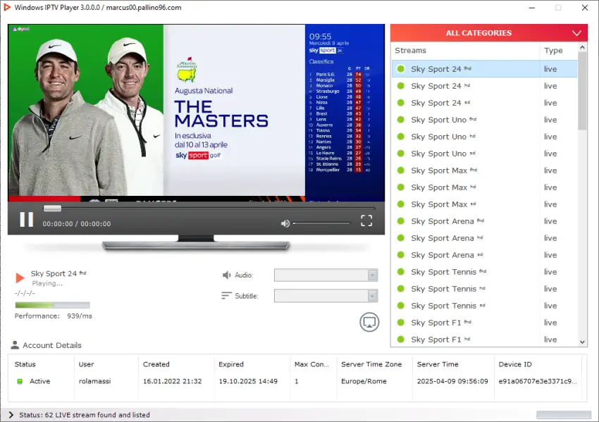Click green dot beside Sky Sport Max fhd
599x422 pixels.
(401, 170)
